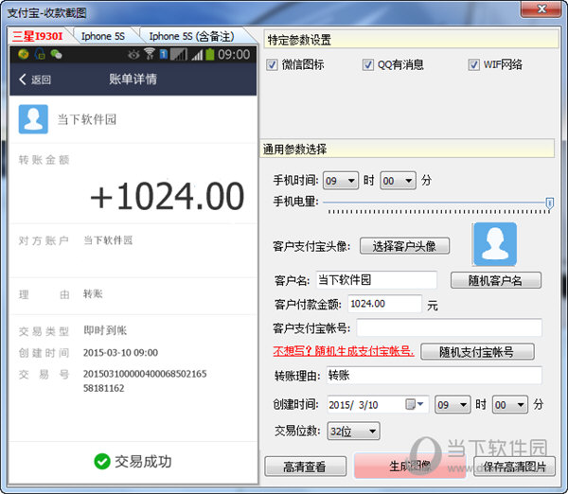Click the WeChat icon in phone status bar
This screenshot has width=568, height=494.
[56, 54]
